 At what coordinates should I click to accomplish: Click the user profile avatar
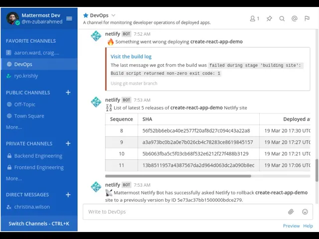(x=12, y=18)
